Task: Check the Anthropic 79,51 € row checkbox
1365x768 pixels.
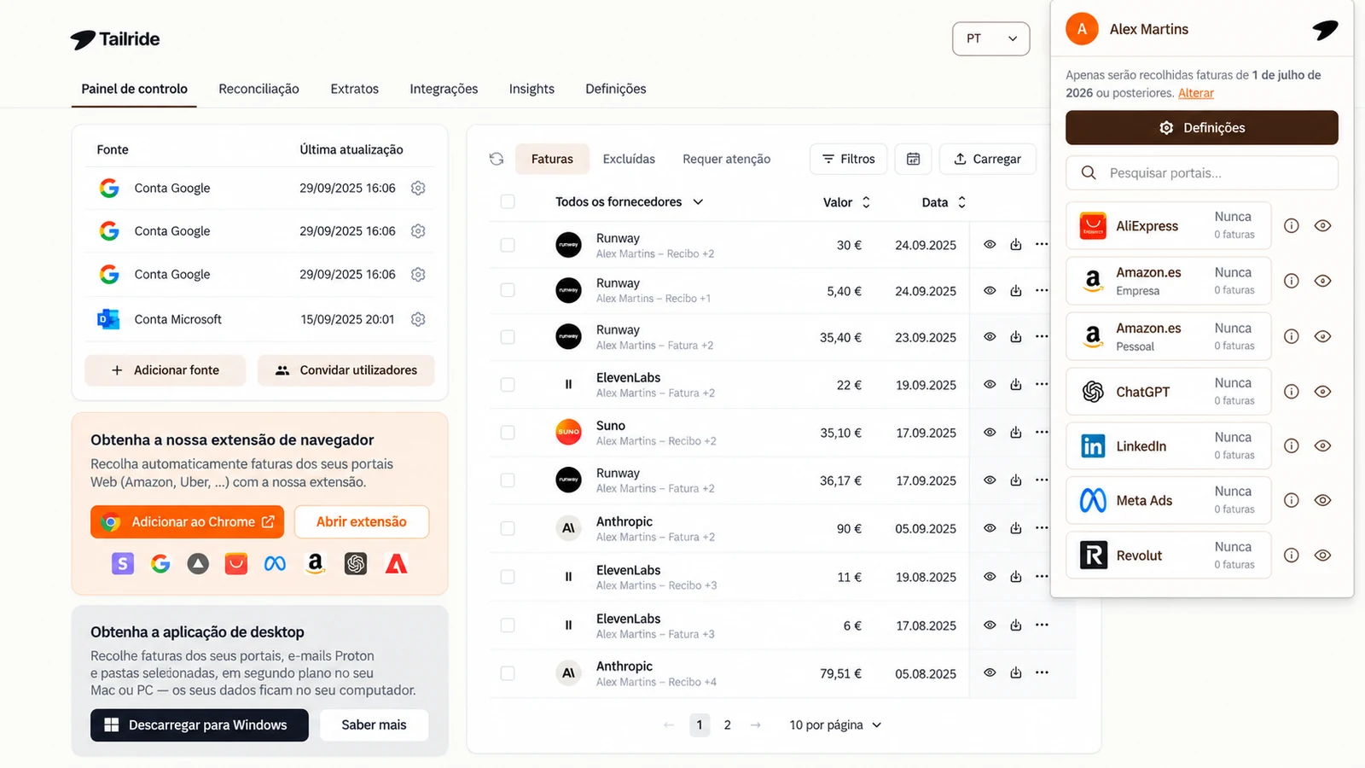Action: tap(508, 673)
